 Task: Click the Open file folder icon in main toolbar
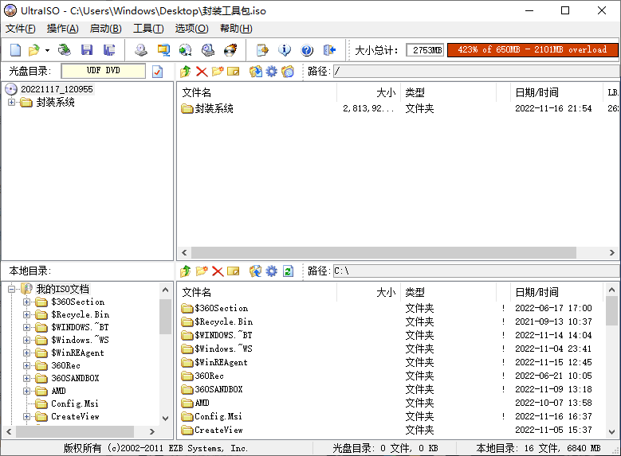(x=34, y=50)
